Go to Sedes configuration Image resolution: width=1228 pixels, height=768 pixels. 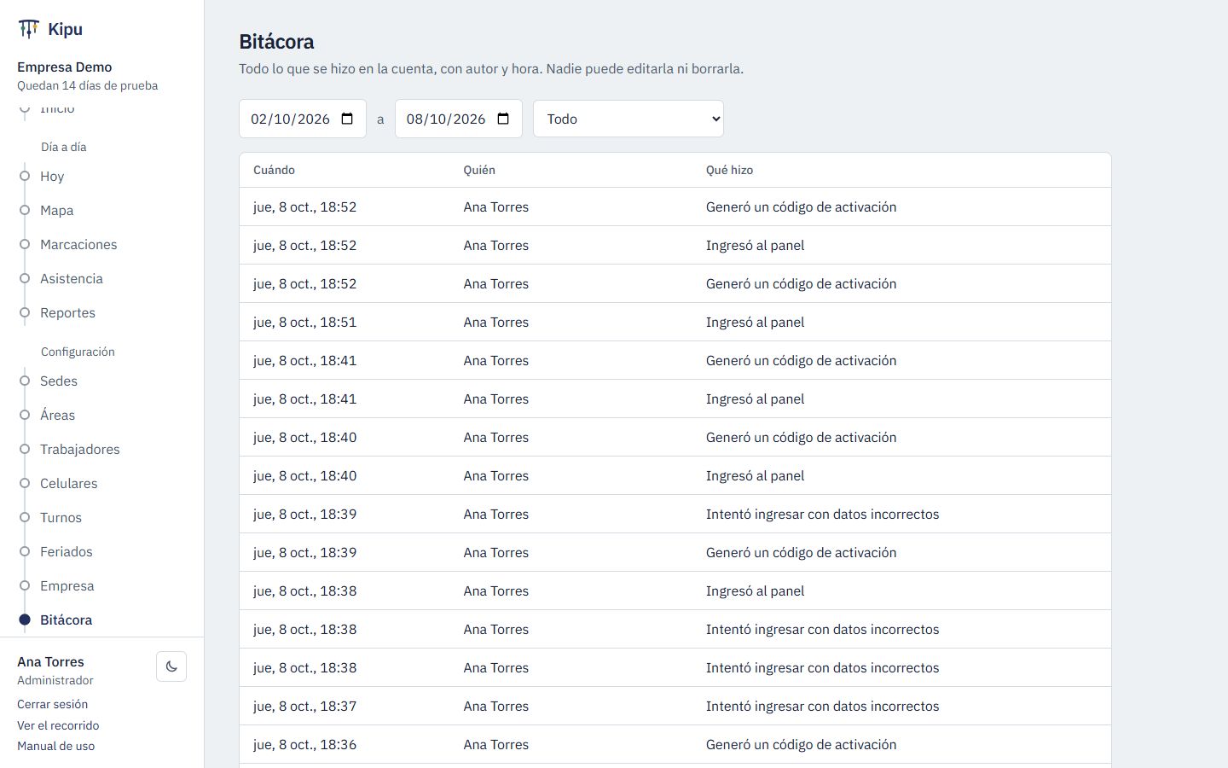tap(59, 381)
